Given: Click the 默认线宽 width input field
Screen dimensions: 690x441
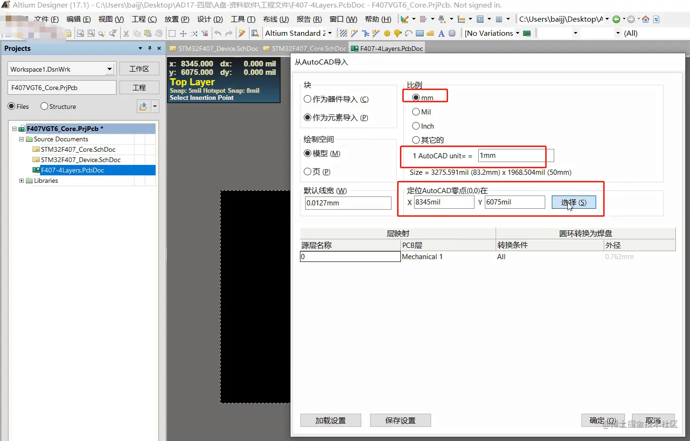Looking at the screenshot, I should point(348,203).
